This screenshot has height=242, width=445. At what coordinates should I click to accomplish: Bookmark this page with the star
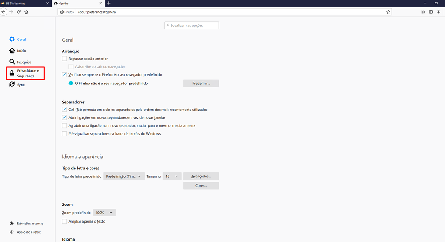388,12
